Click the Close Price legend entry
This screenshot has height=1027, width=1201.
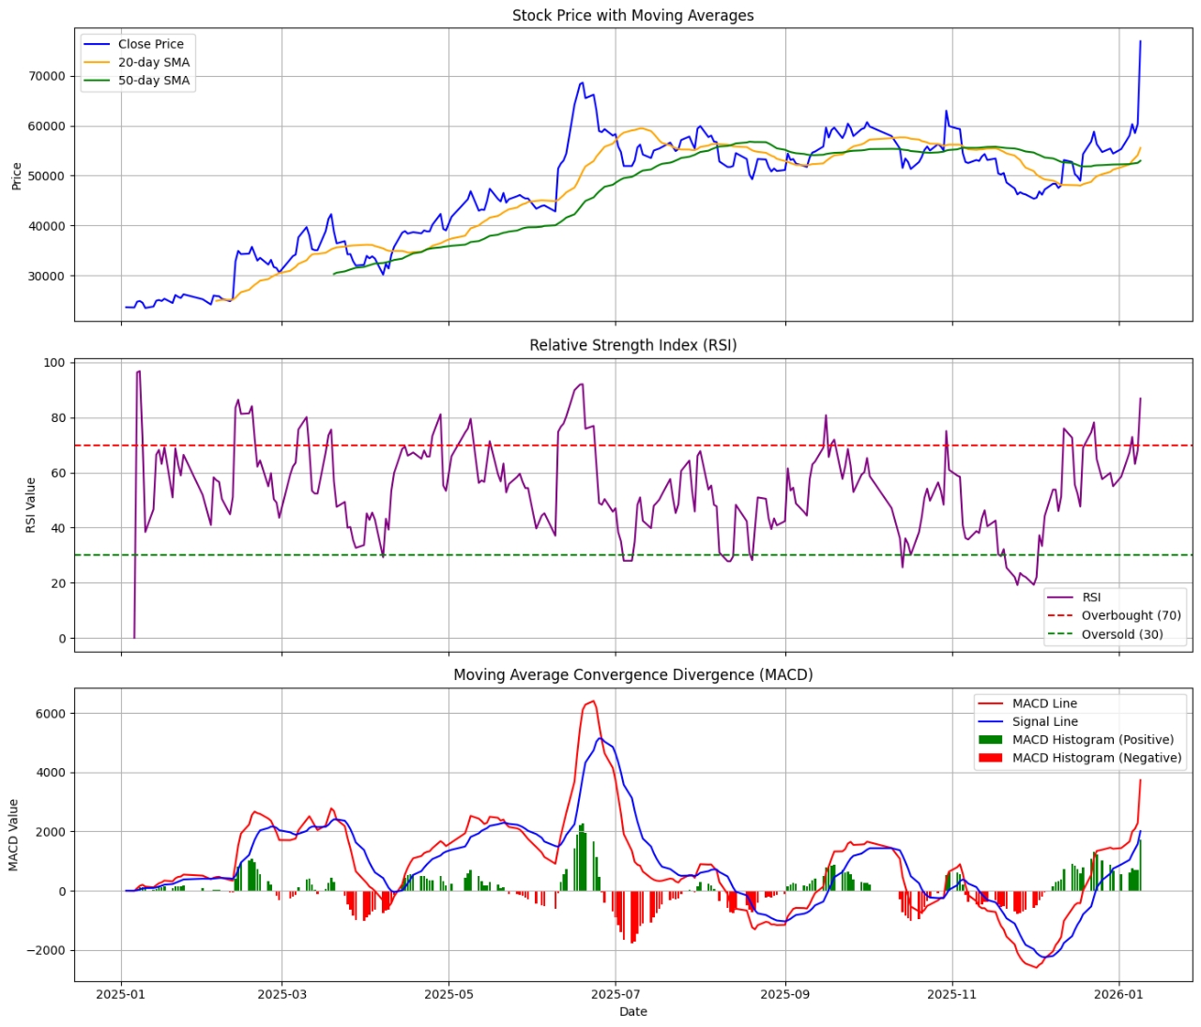150,44
